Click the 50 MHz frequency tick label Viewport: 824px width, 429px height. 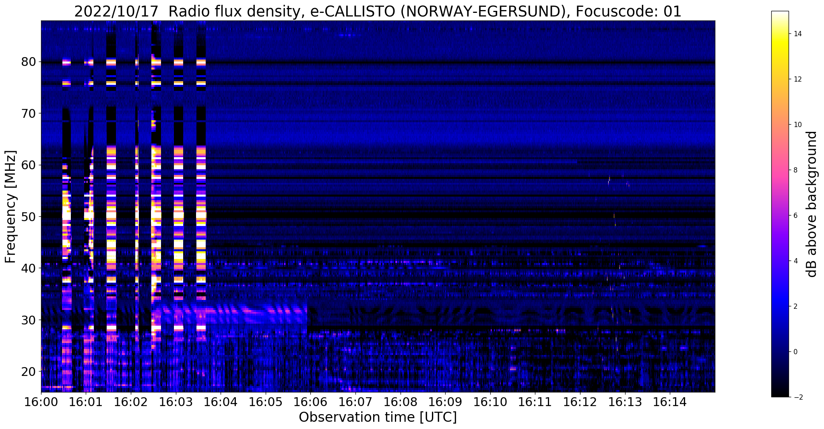pyautogui.click(x=28, y=216)
